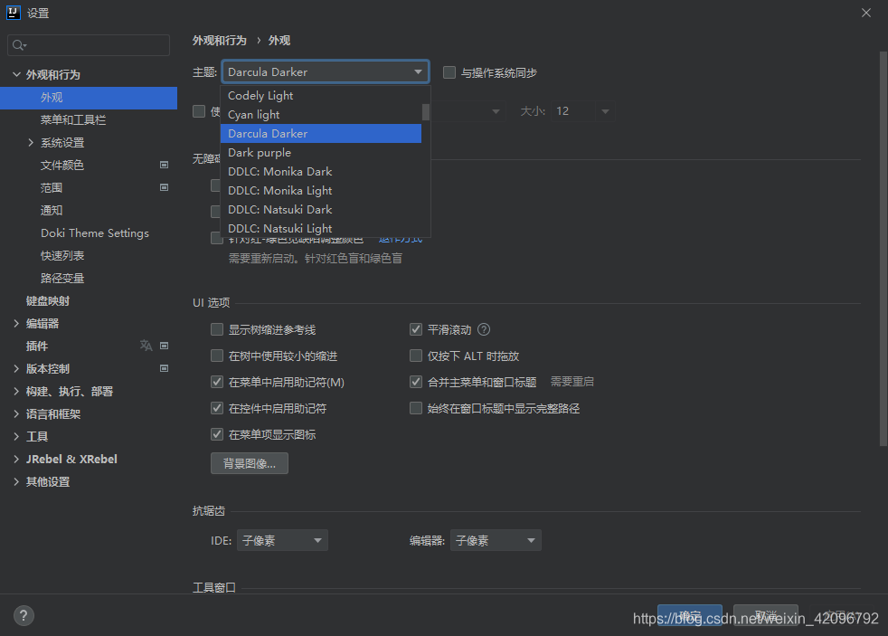Screen dimensions: 888x636
Task: Click the indicator icon beside 版本控制
Action: coord(164,367)
